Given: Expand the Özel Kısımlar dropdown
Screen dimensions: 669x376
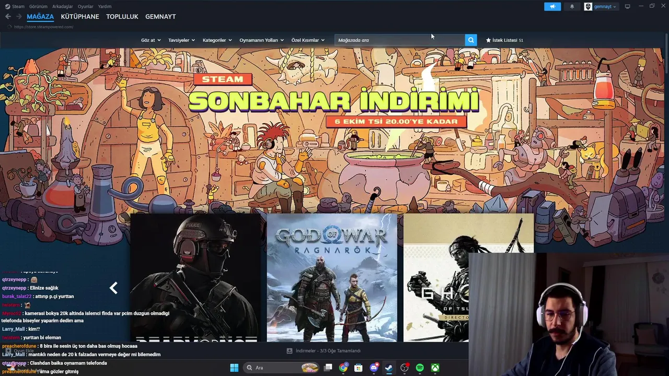Looking at the screenshot, I should point(308,40).
